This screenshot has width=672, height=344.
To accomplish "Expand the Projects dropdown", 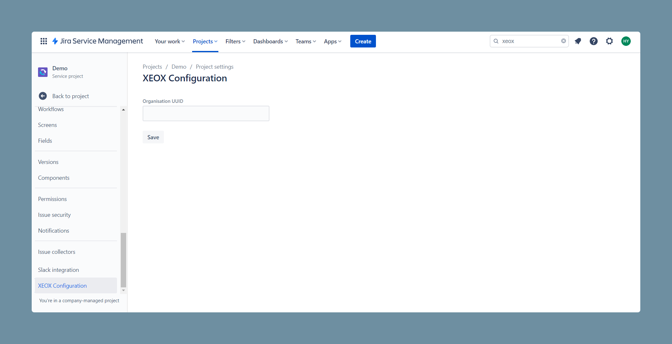I will point(205,41).
